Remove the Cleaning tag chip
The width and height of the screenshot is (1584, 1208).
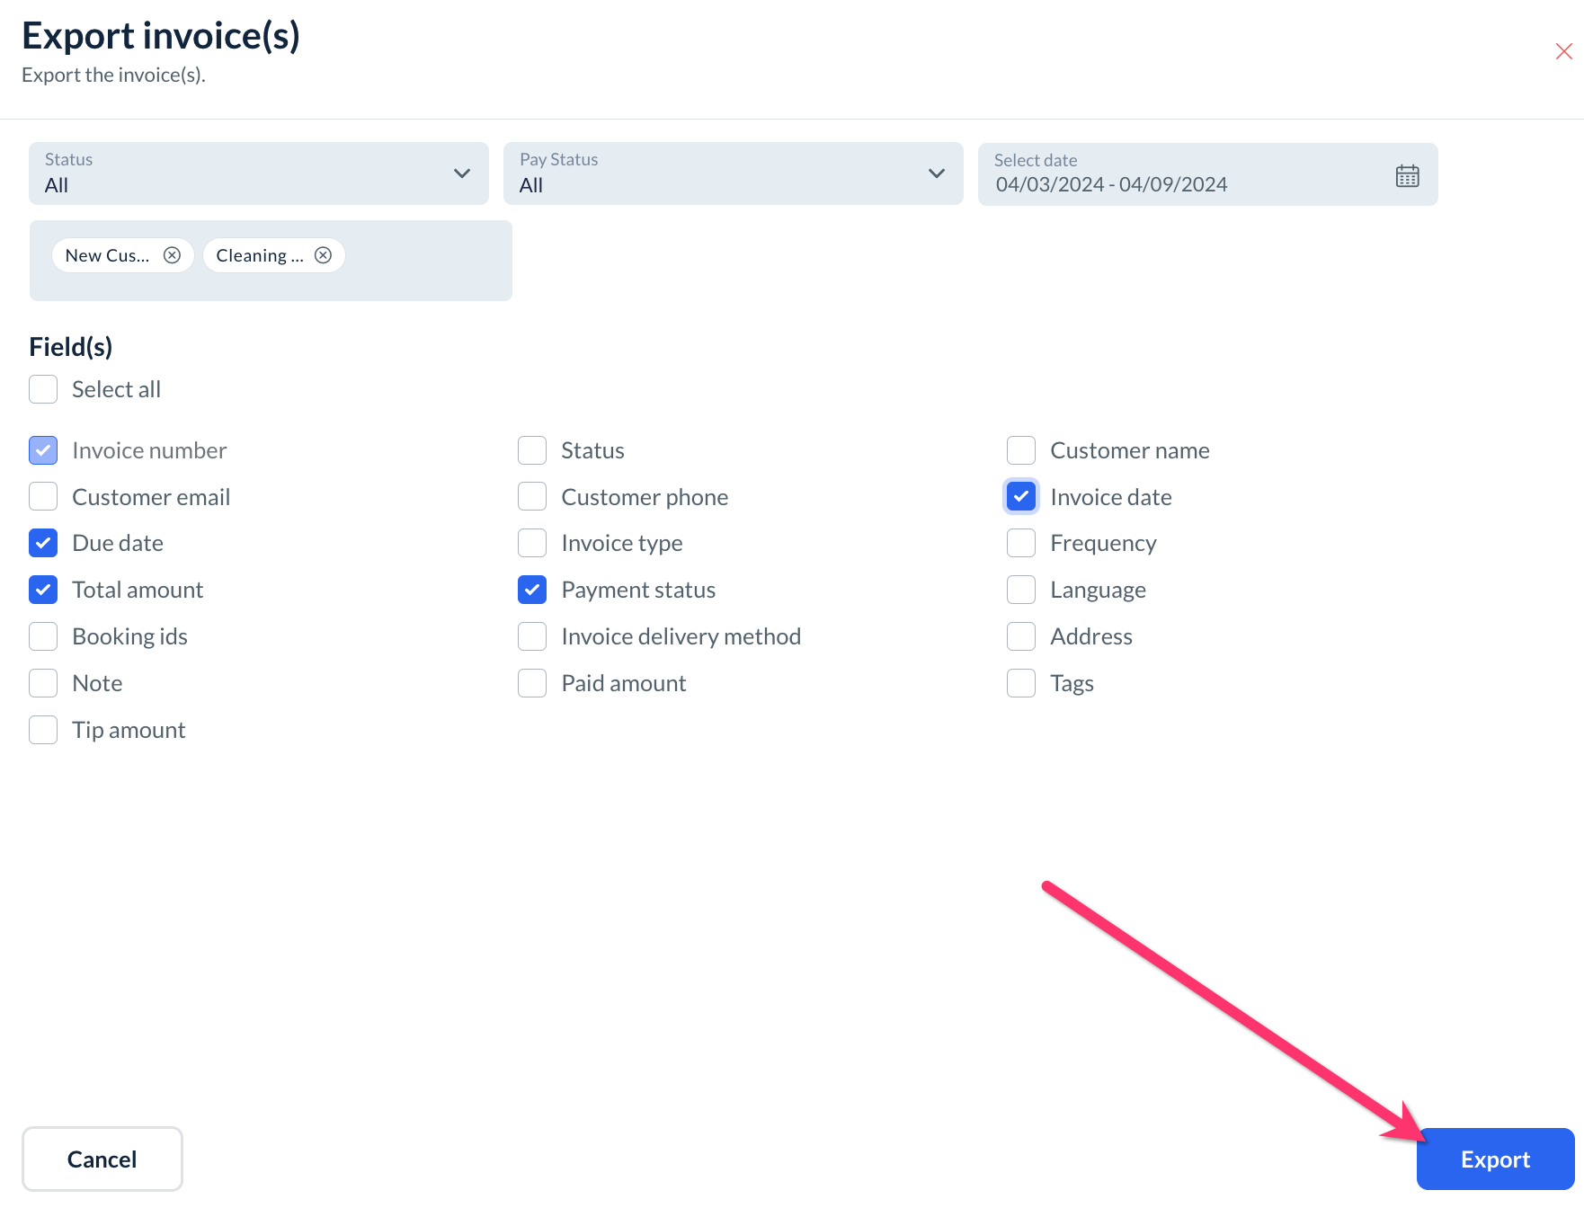[323, 255]
